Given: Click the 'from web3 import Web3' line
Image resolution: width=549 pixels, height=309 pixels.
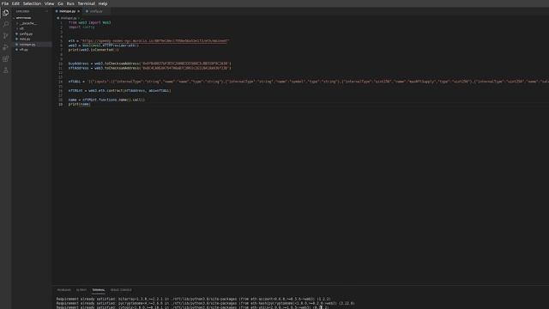Looking at the screenshot, I should tap(89, 22).
